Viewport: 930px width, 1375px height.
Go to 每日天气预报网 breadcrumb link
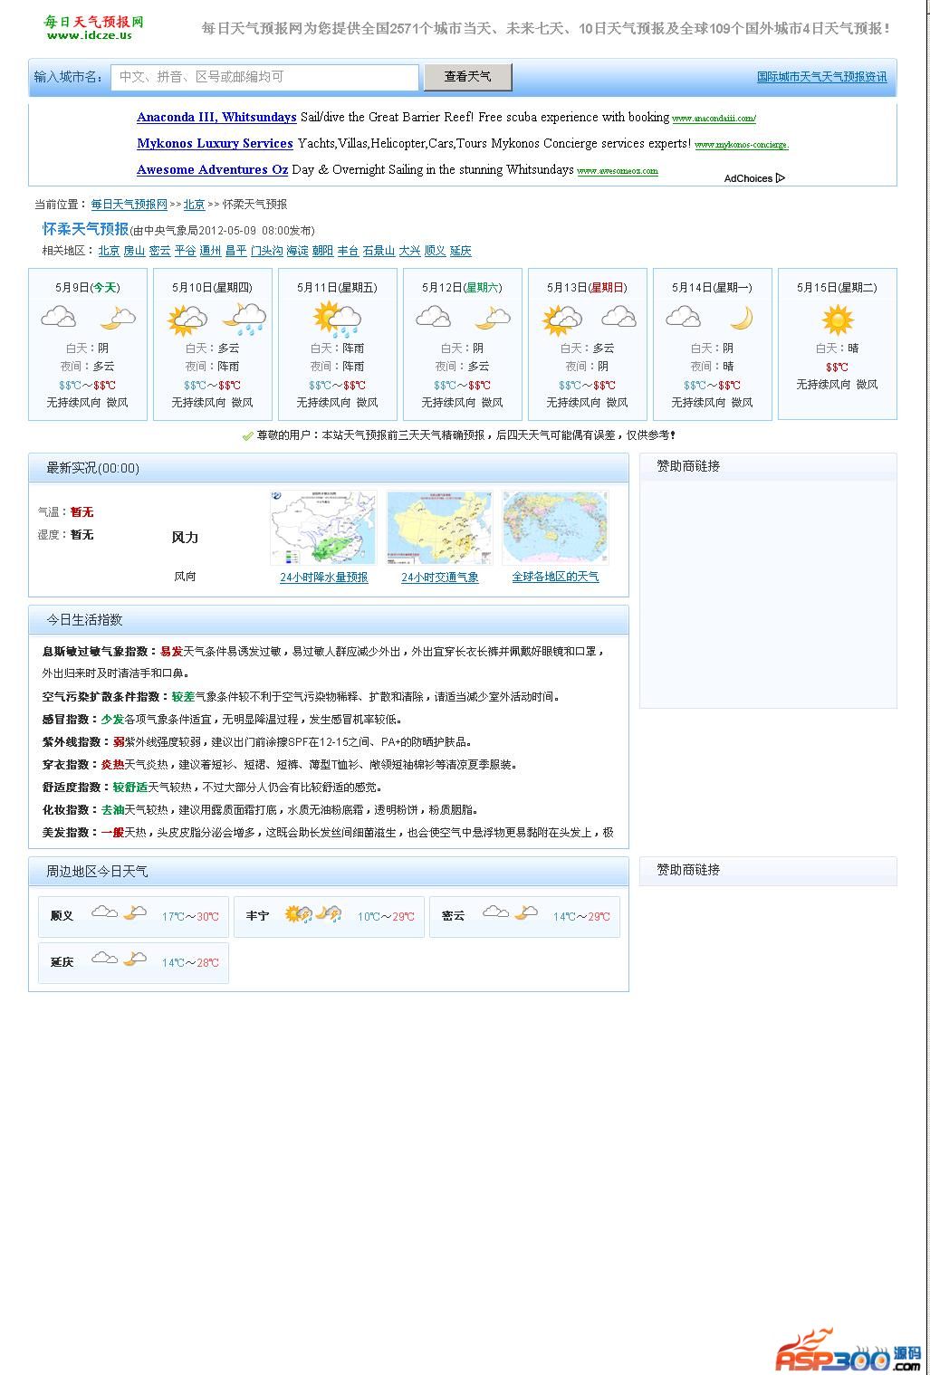click(x=129, y=205)
